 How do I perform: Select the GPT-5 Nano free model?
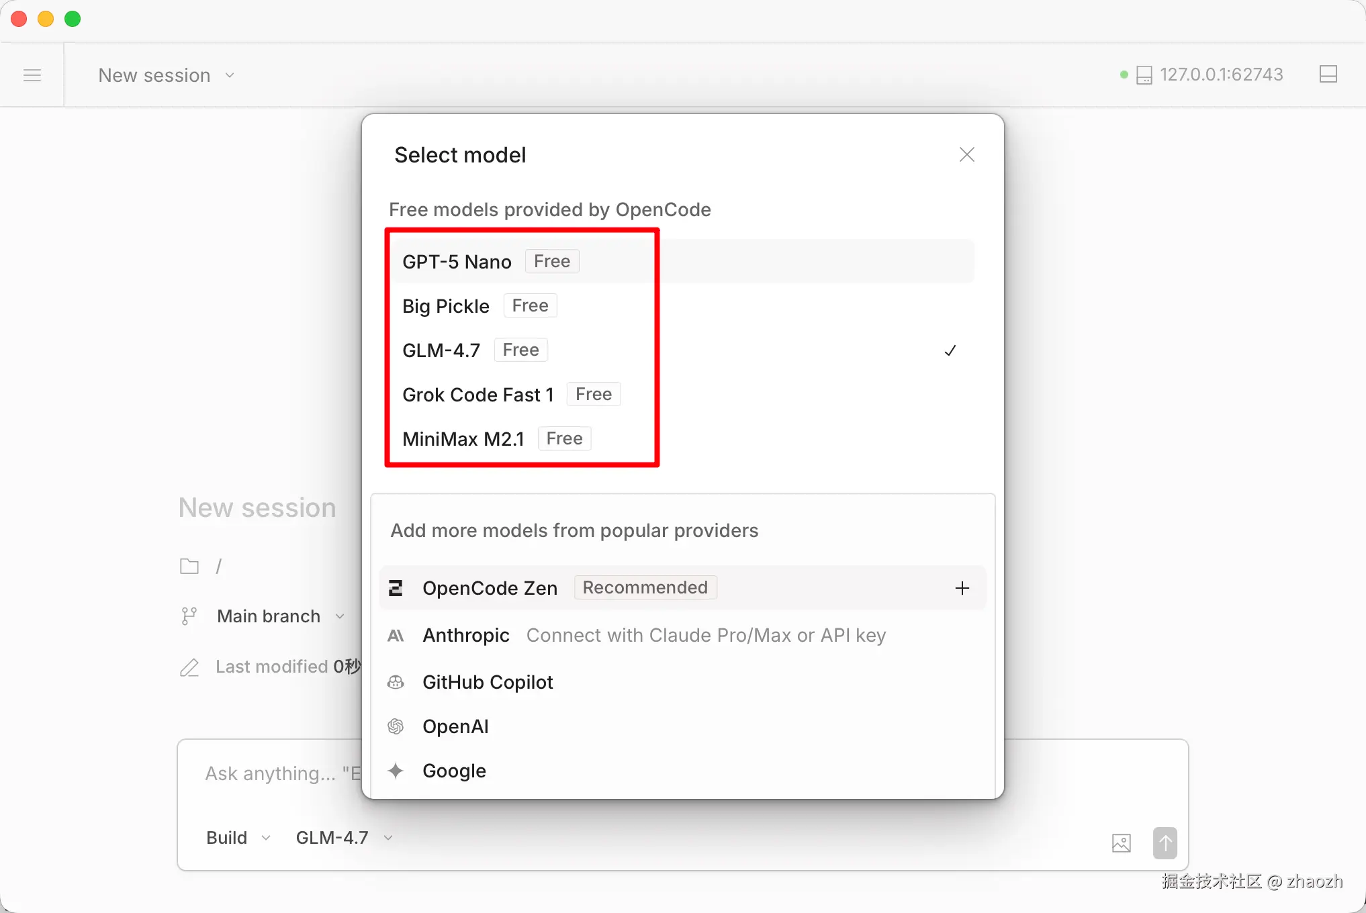457,262
